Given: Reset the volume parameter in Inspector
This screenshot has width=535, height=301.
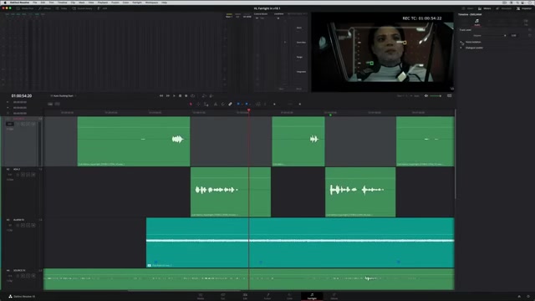Looking at the screenshot, I should (x=530, y=35).
